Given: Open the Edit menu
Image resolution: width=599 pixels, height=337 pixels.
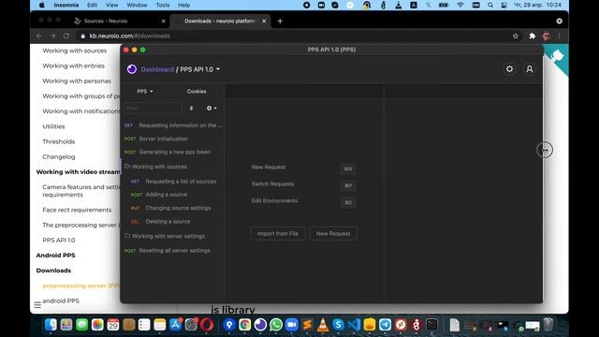Looking at the screenshot, I should (x=92, y=5).
